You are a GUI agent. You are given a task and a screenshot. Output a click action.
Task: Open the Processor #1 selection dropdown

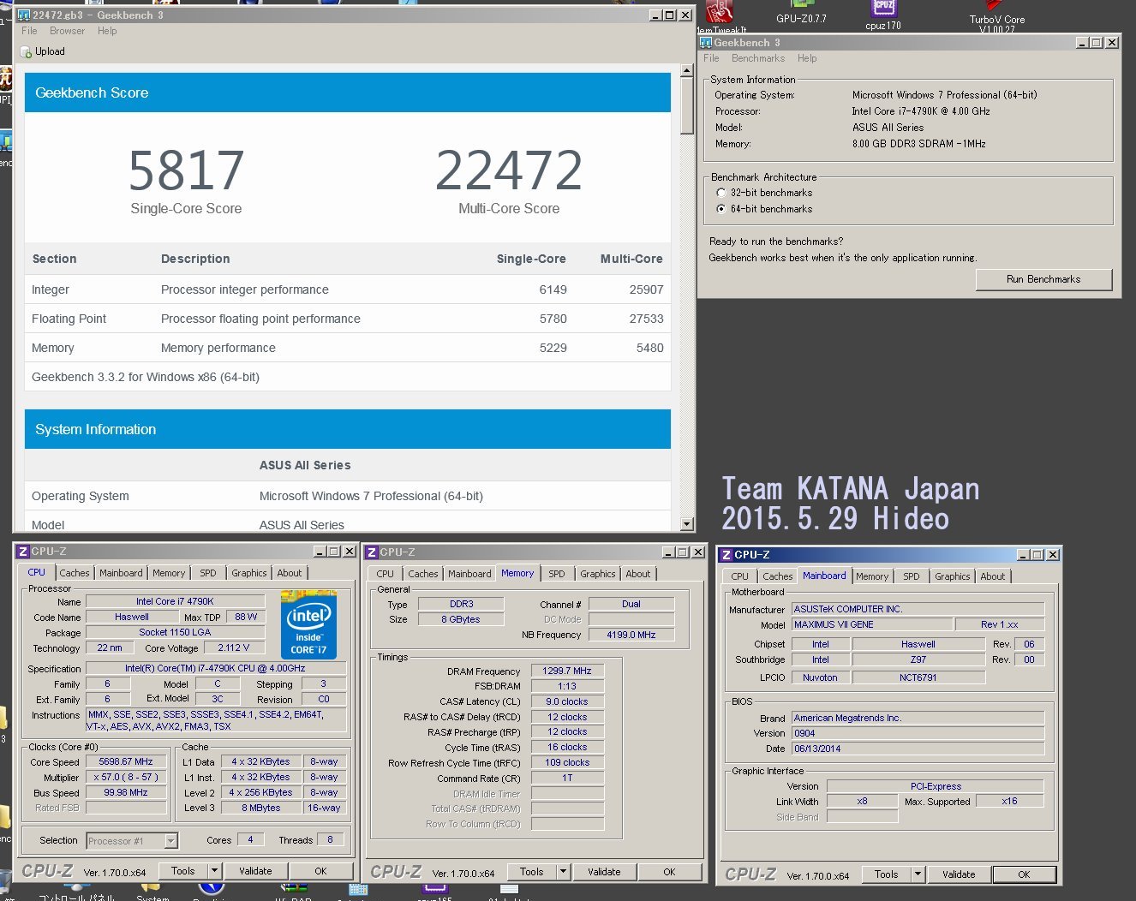click(x=170, y=841)
